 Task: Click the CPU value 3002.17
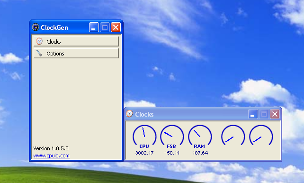[144, 153]
